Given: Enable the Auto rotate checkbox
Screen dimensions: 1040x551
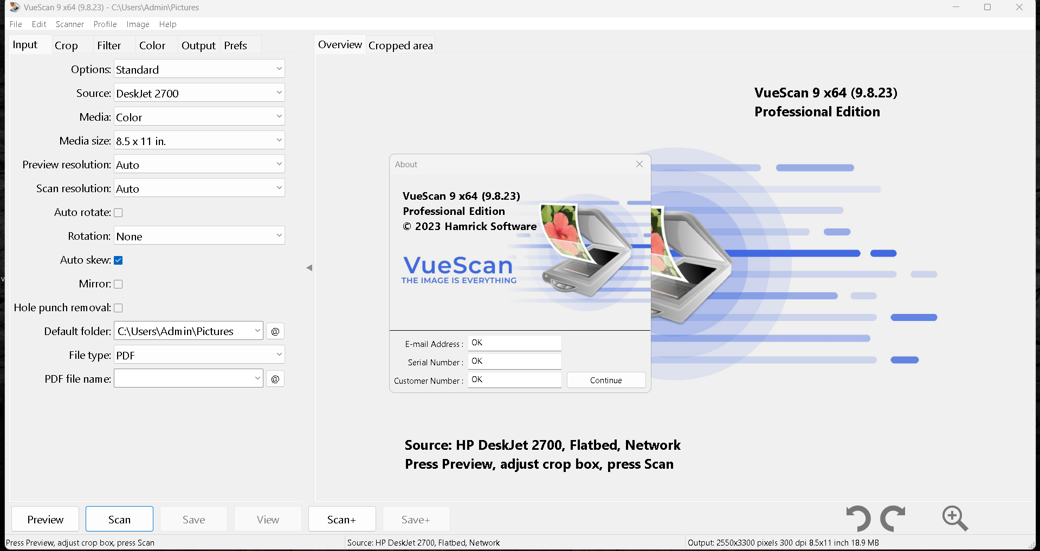Looking at the screenshot, I should 118,213.
